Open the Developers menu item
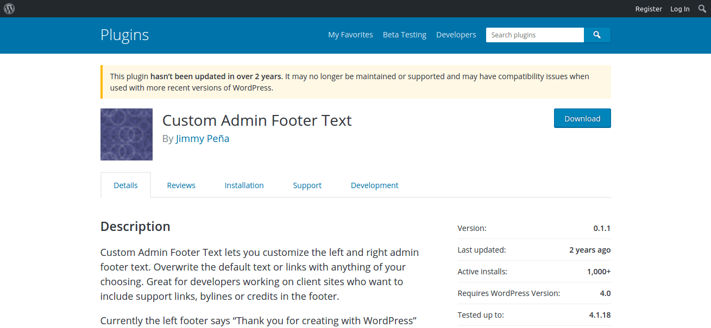This screenshot has width=711, height=328. pyautogui.click(x=456, y=35)
